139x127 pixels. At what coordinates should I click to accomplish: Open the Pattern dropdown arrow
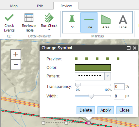(108, 76)
